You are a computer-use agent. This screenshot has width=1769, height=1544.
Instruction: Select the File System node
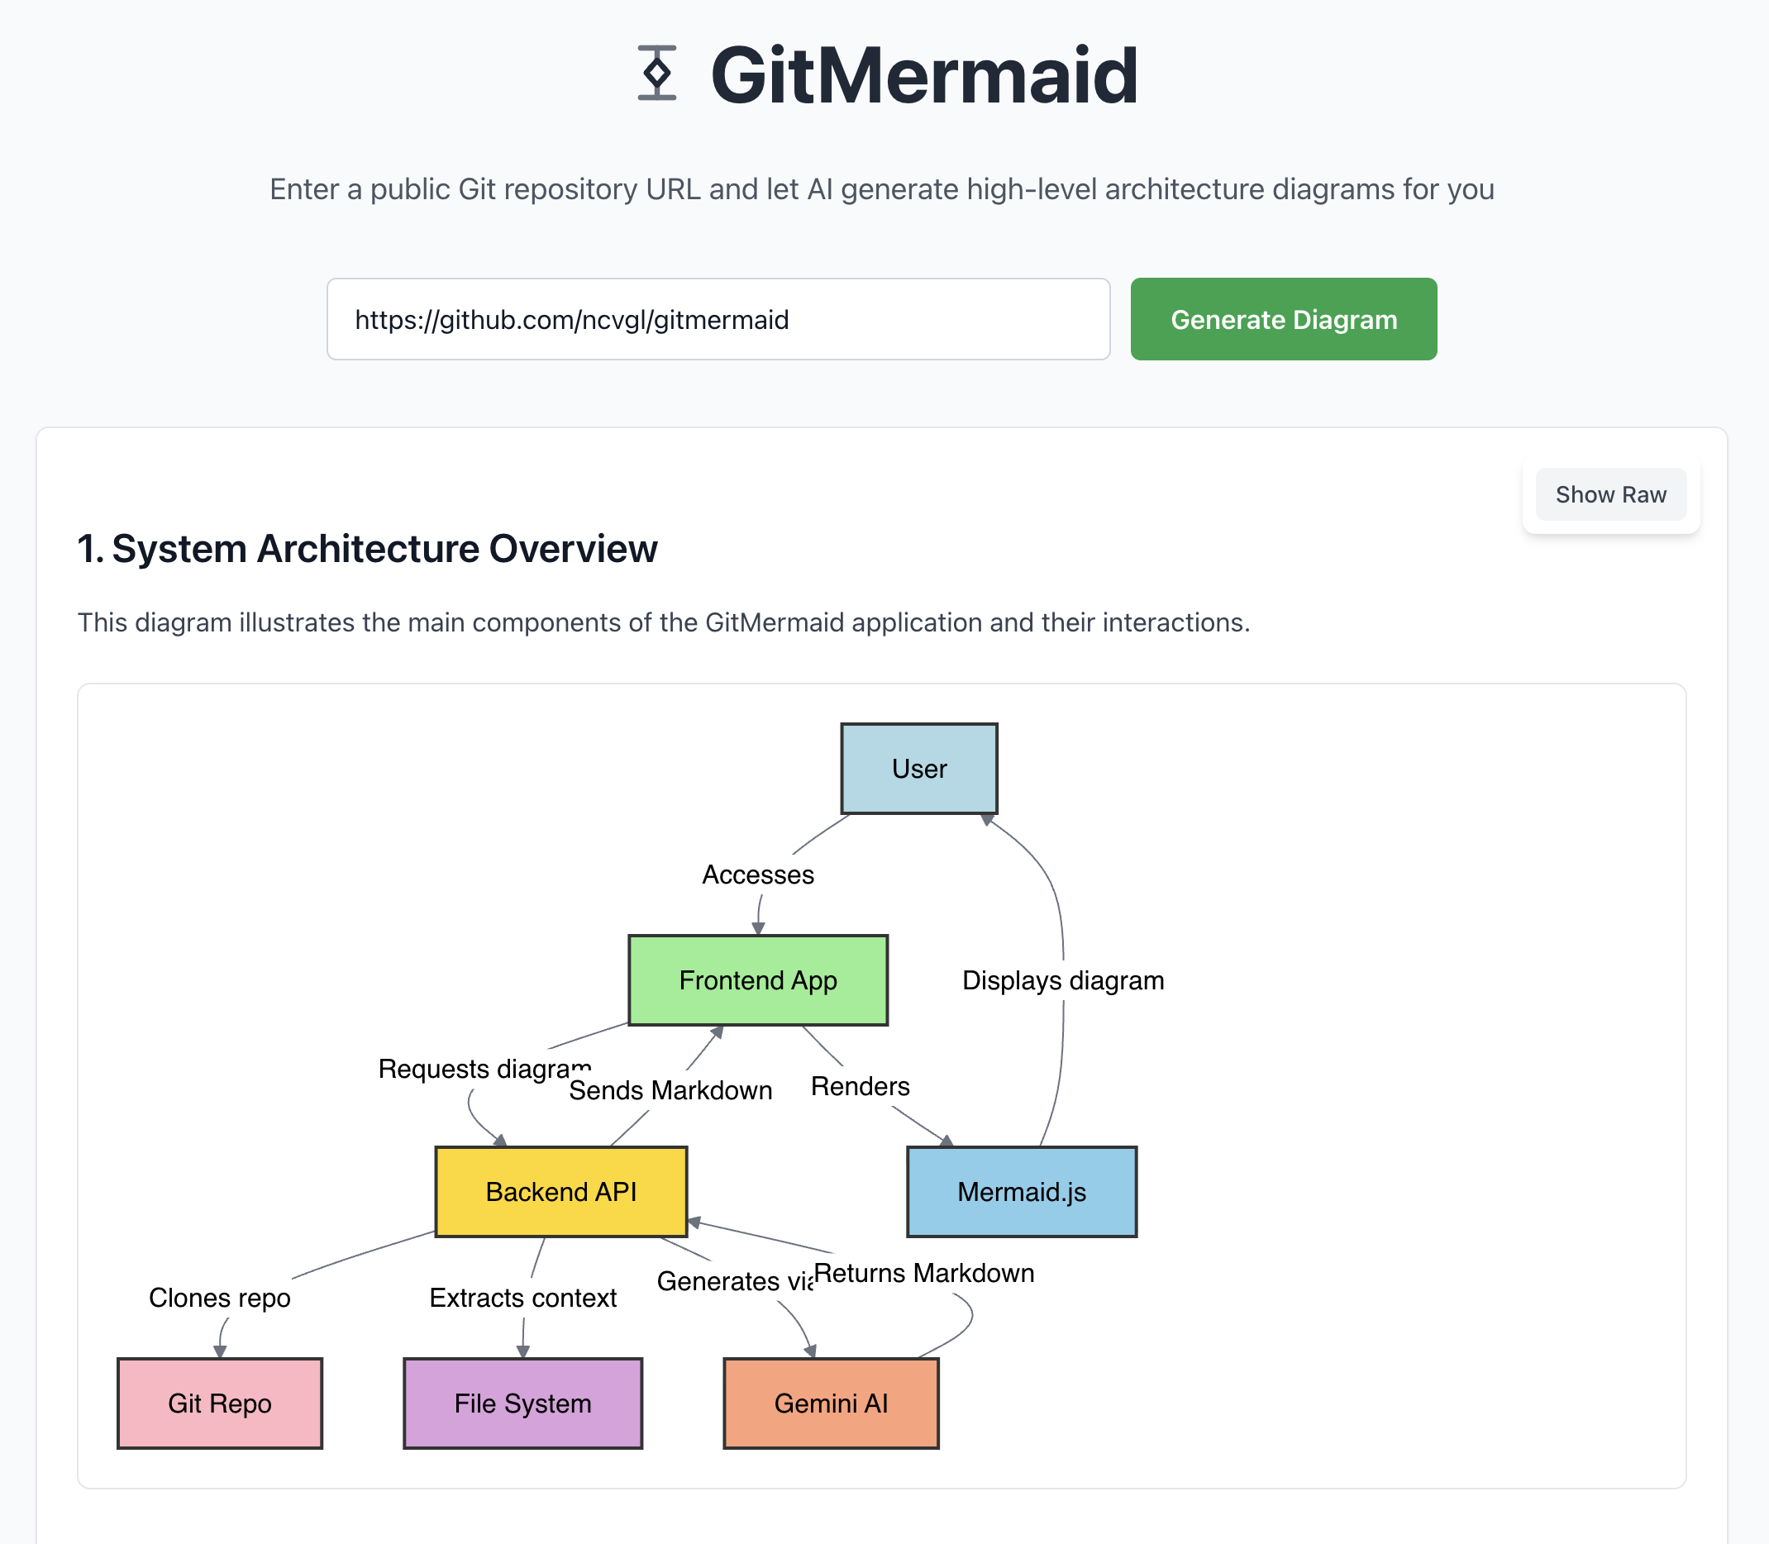pyautogui.click(x=522, y=1403)
